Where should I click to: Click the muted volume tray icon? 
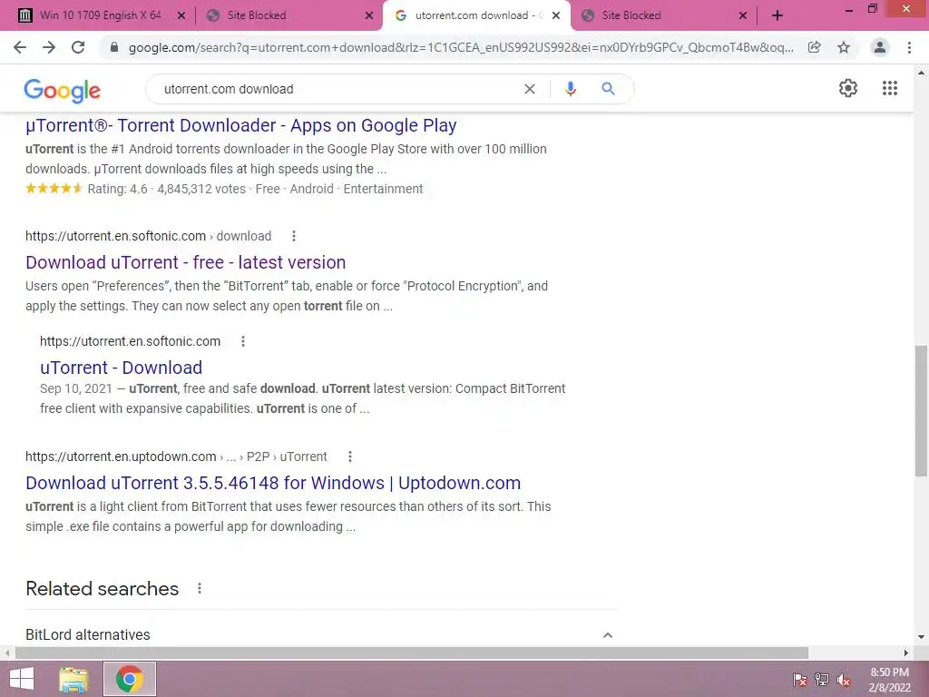[x=844, y=680]
